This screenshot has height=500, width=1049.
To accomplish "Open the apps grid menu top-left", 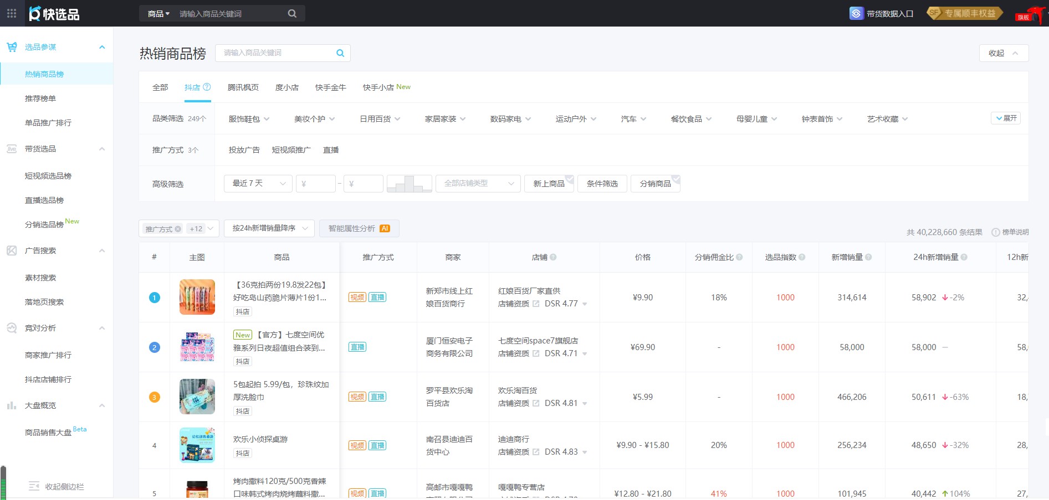I will point(11,13).
